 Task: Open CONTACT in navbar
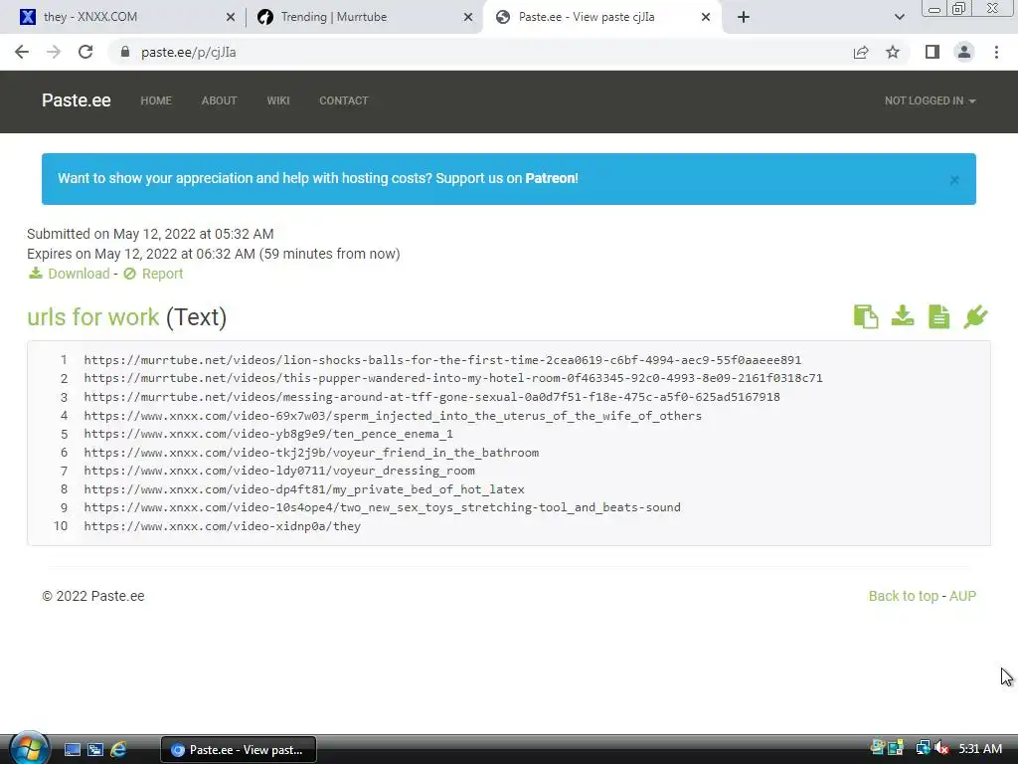pyautogui.click(x=343, y=100)
